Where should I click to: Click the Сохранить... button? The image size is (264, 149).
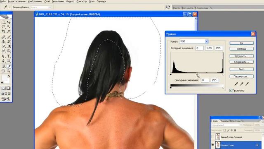(241, 62)
